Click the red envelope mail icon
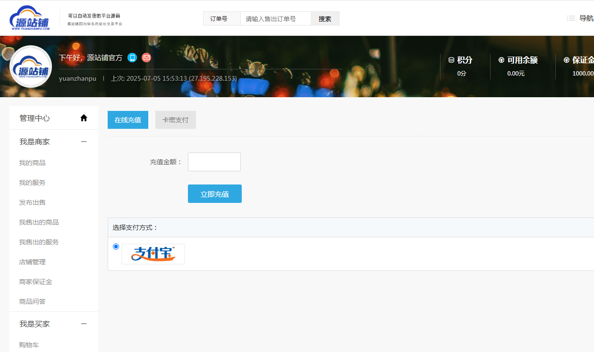This screenshot has height=352, width=594. (x=146, y=58)
